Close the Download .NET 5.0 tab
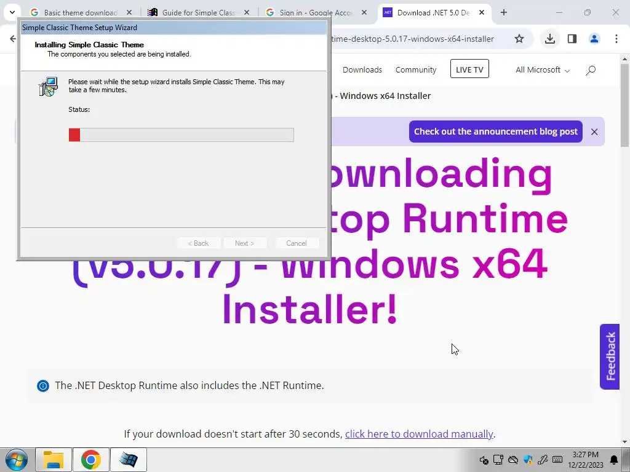This screenshot has height=472, width=630. click(482, 12)
